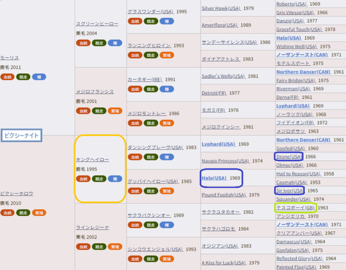Open ラインレジーナ link
Image resolution: width=346 pixels, height=270 pixels.
93,227
